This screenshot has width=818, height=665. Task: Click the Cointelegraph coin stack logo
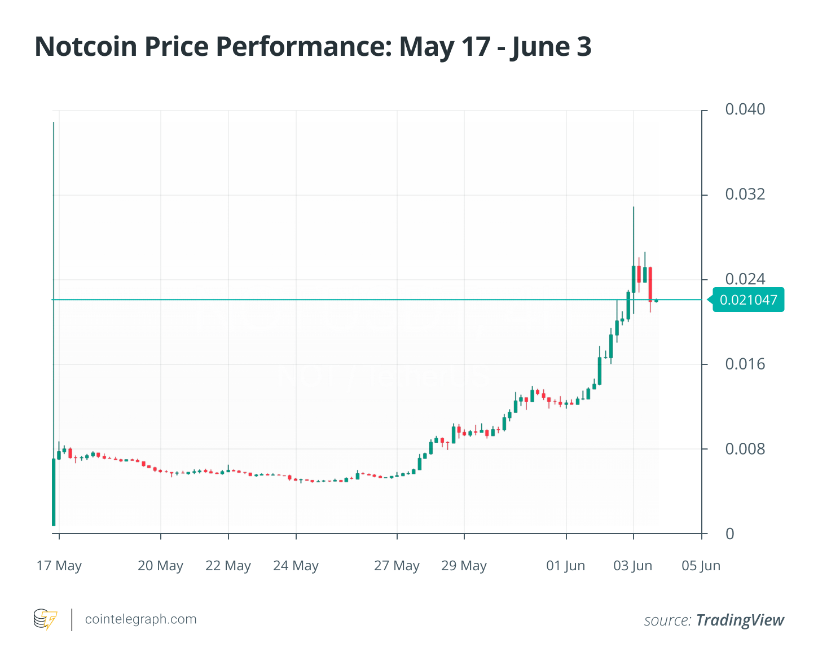tap(46, 619)
